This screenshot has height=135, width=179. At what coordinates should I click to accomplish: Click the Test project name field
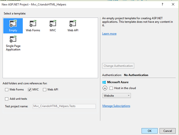pyautogui.click(x=64, y=106)
